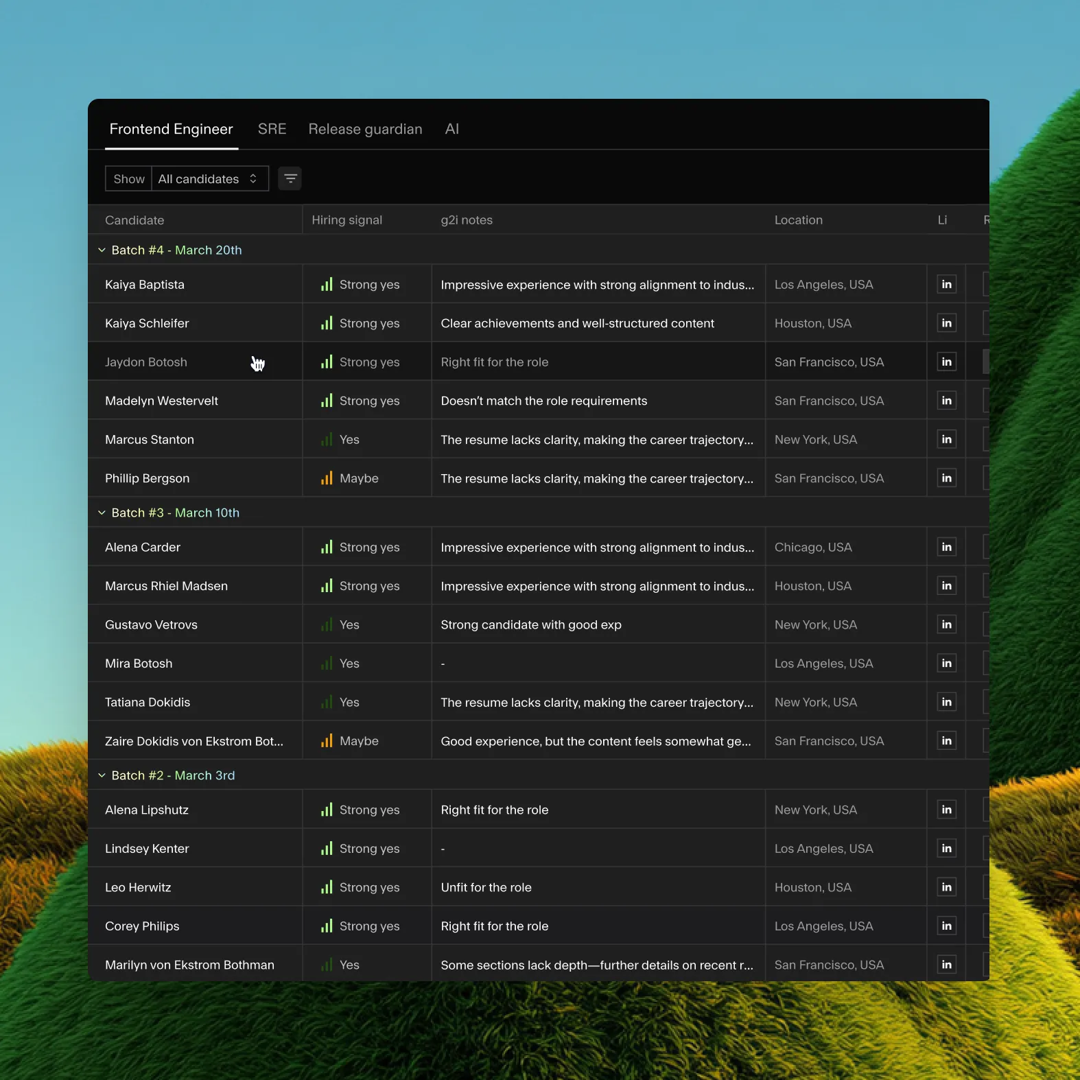The height and width of the screenshot is (1080, 1080).
Task: Click signal bars icon for Zaire Dokidis
Action: click(327, 740)
